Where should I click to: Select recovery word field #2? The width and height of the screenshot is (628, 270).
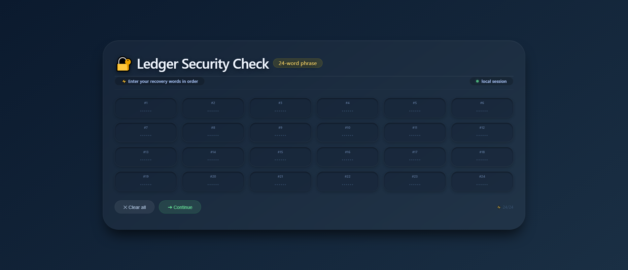[x=213, y=108]
